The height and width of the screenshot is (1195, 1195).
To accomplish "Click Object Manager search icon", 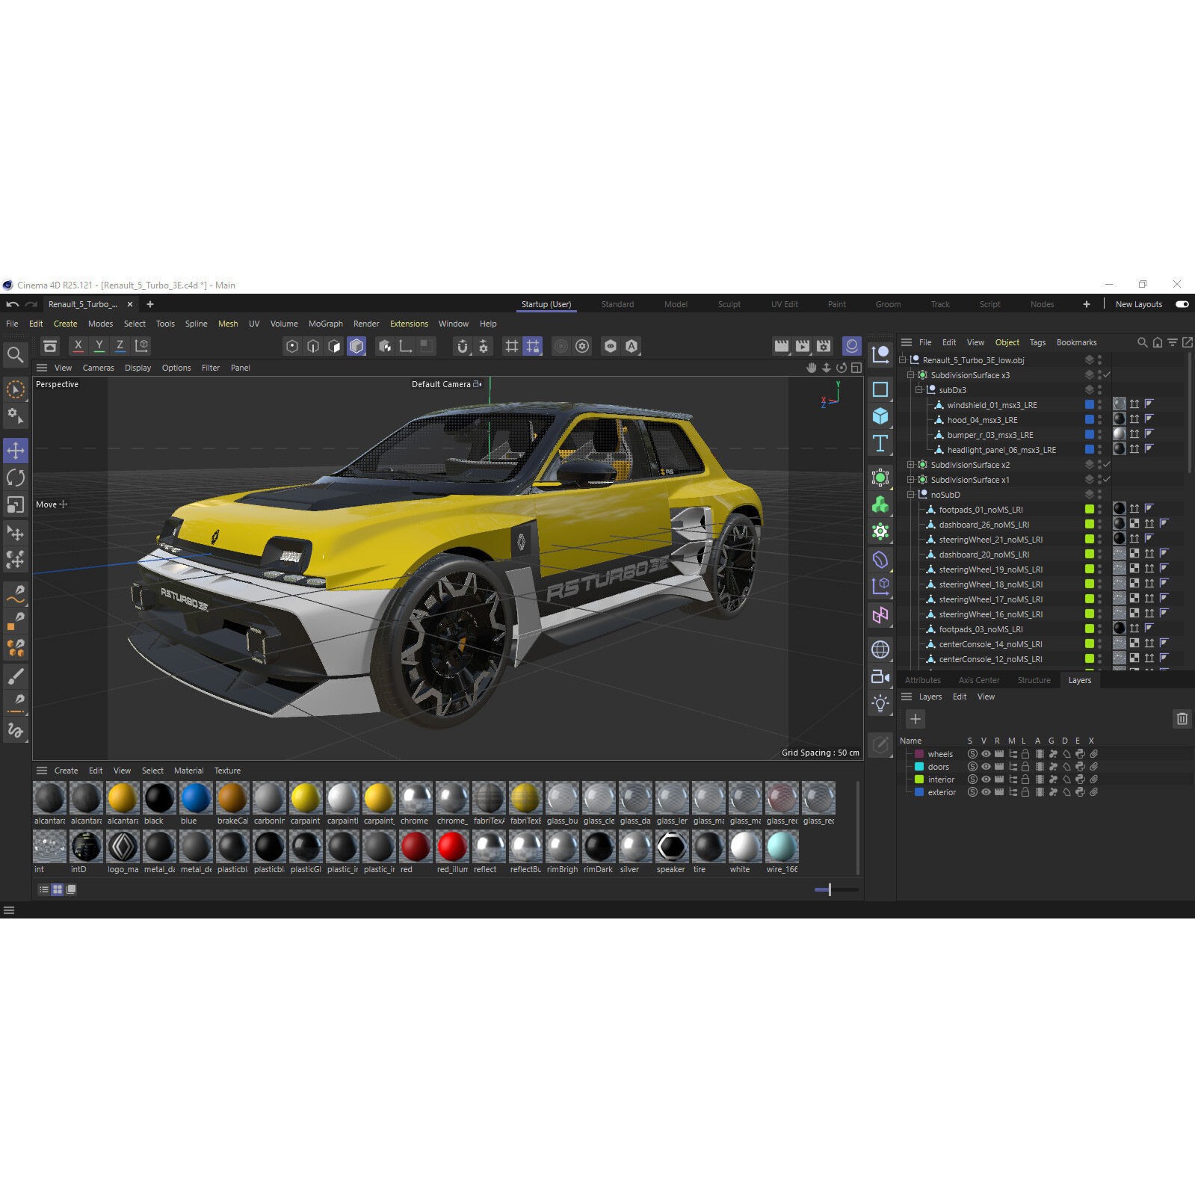I will pyautogui.click(x=1142, y=342).
